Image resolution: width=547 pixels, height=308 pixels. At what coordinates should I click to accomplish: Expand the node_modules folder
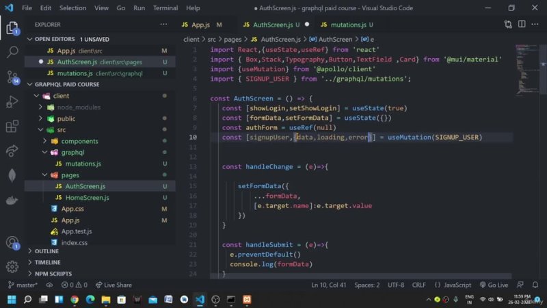point(40,107)
